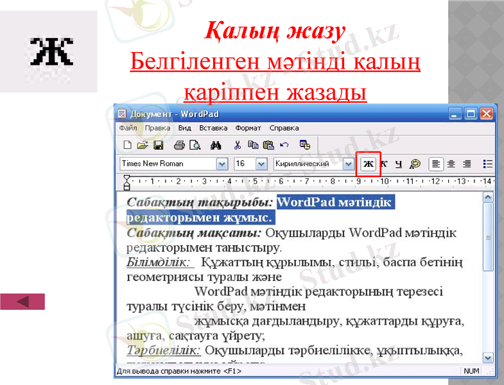Insert date and time icon
This screenshot has height=385, width=504.
304,145
